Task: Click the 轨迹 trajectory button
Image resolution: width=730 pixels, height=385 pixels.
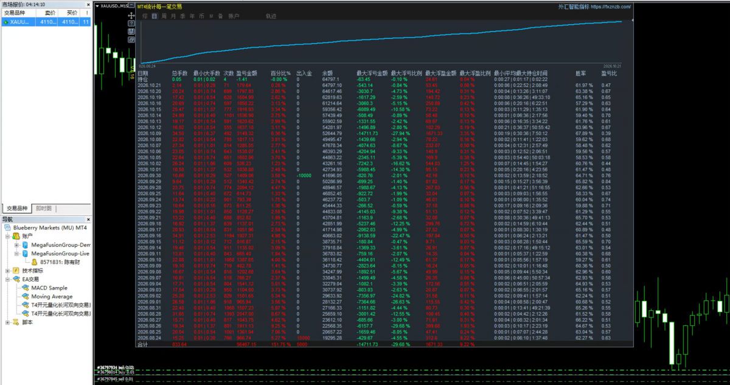Action: pyautogui.click(x=271, y=16)
